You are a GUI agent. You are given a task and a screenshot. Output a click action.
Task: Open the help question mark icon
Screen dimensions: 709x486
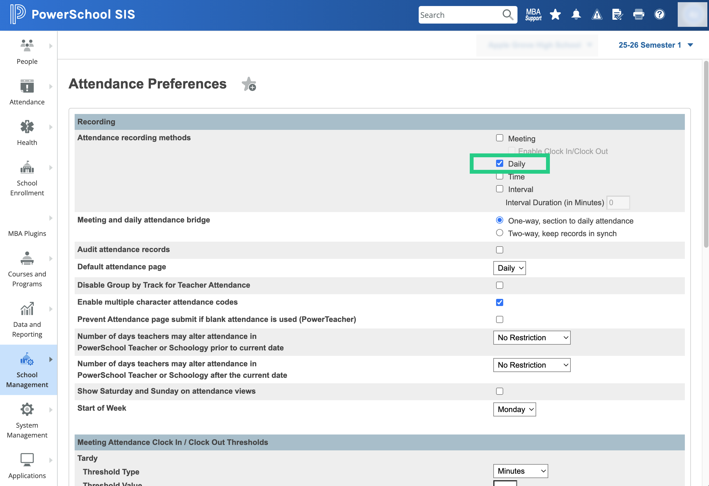[x=659, y=14]
